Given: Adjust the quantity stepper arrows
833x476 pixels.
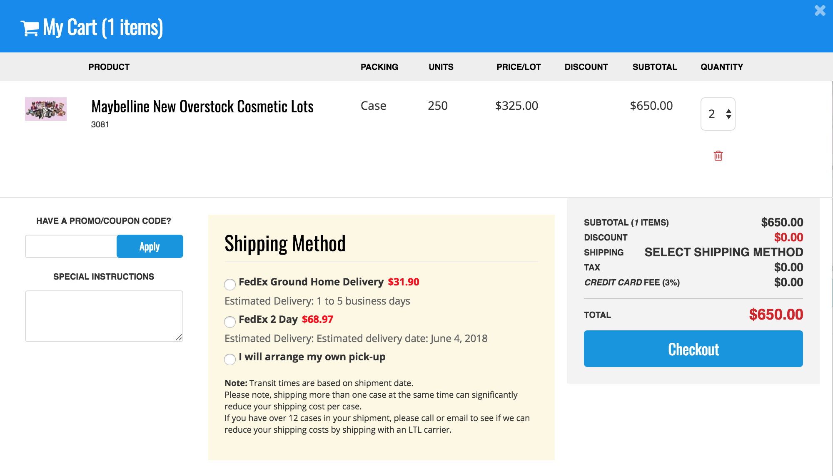Looking at the screenshot, I should (728, 114).
